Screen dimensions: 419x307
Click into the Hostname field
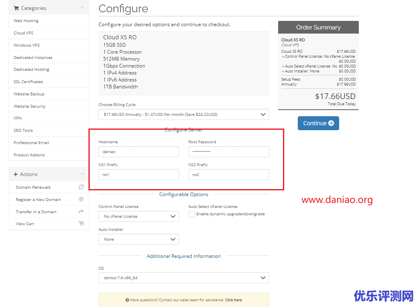(x=138, y=152)
